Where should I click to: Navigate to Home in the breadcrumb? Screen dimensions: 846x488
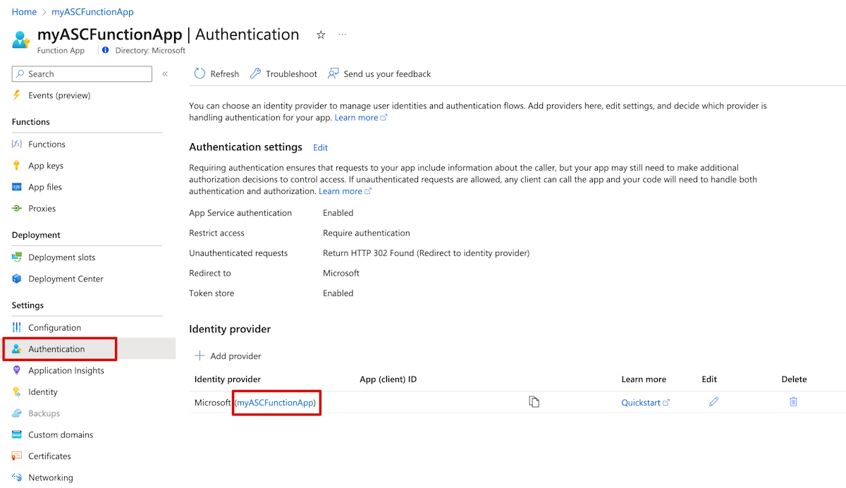(x=24, y=12)
